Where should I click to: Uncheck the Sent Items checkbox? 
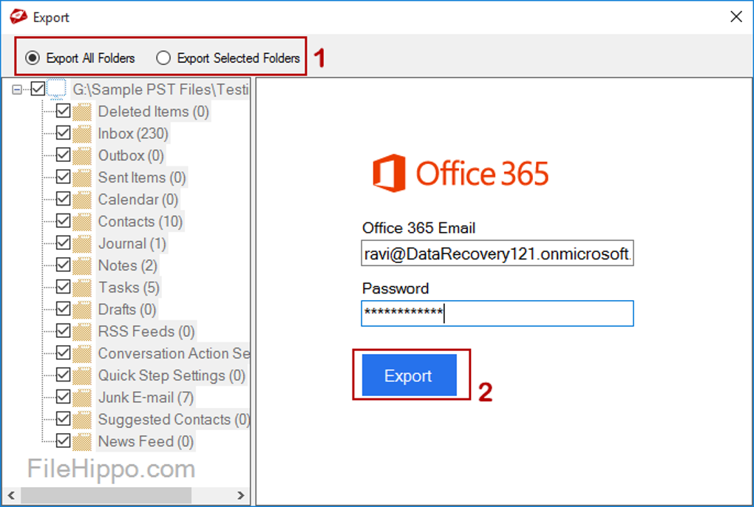tap(64, 177)
